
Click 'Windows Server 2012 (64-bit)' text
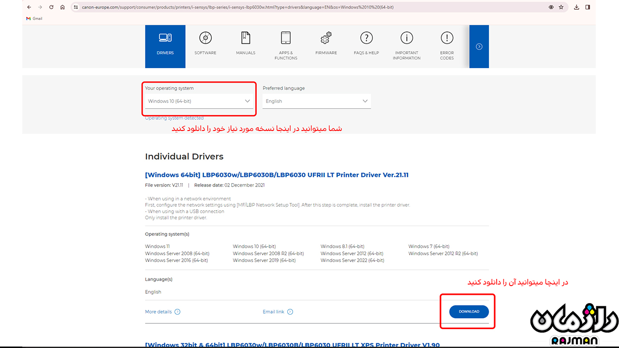click(352, 253)
